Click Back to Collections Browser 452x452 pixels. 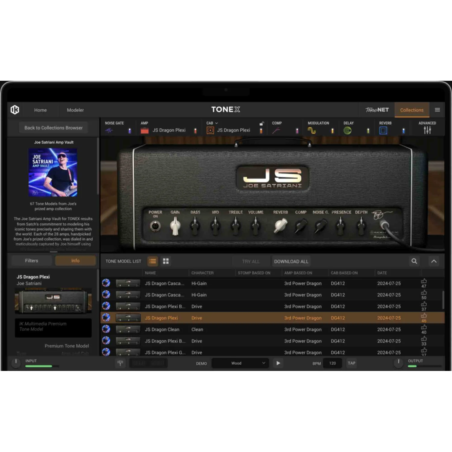pyautogui.click(x=53, y=128)
